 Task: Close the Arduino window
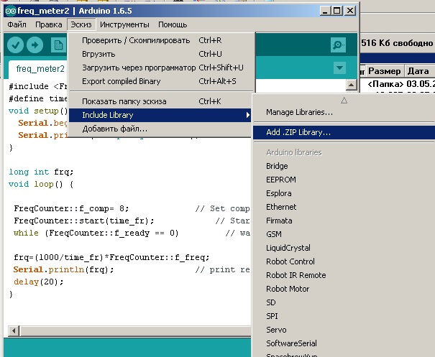click(350, 11)
